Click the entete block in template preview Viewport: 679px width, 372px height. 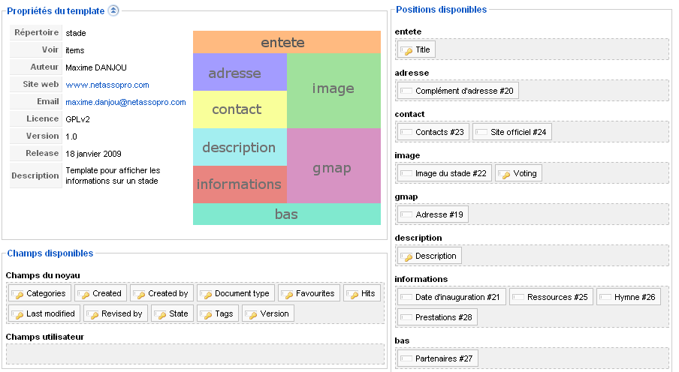coord(287,42)
